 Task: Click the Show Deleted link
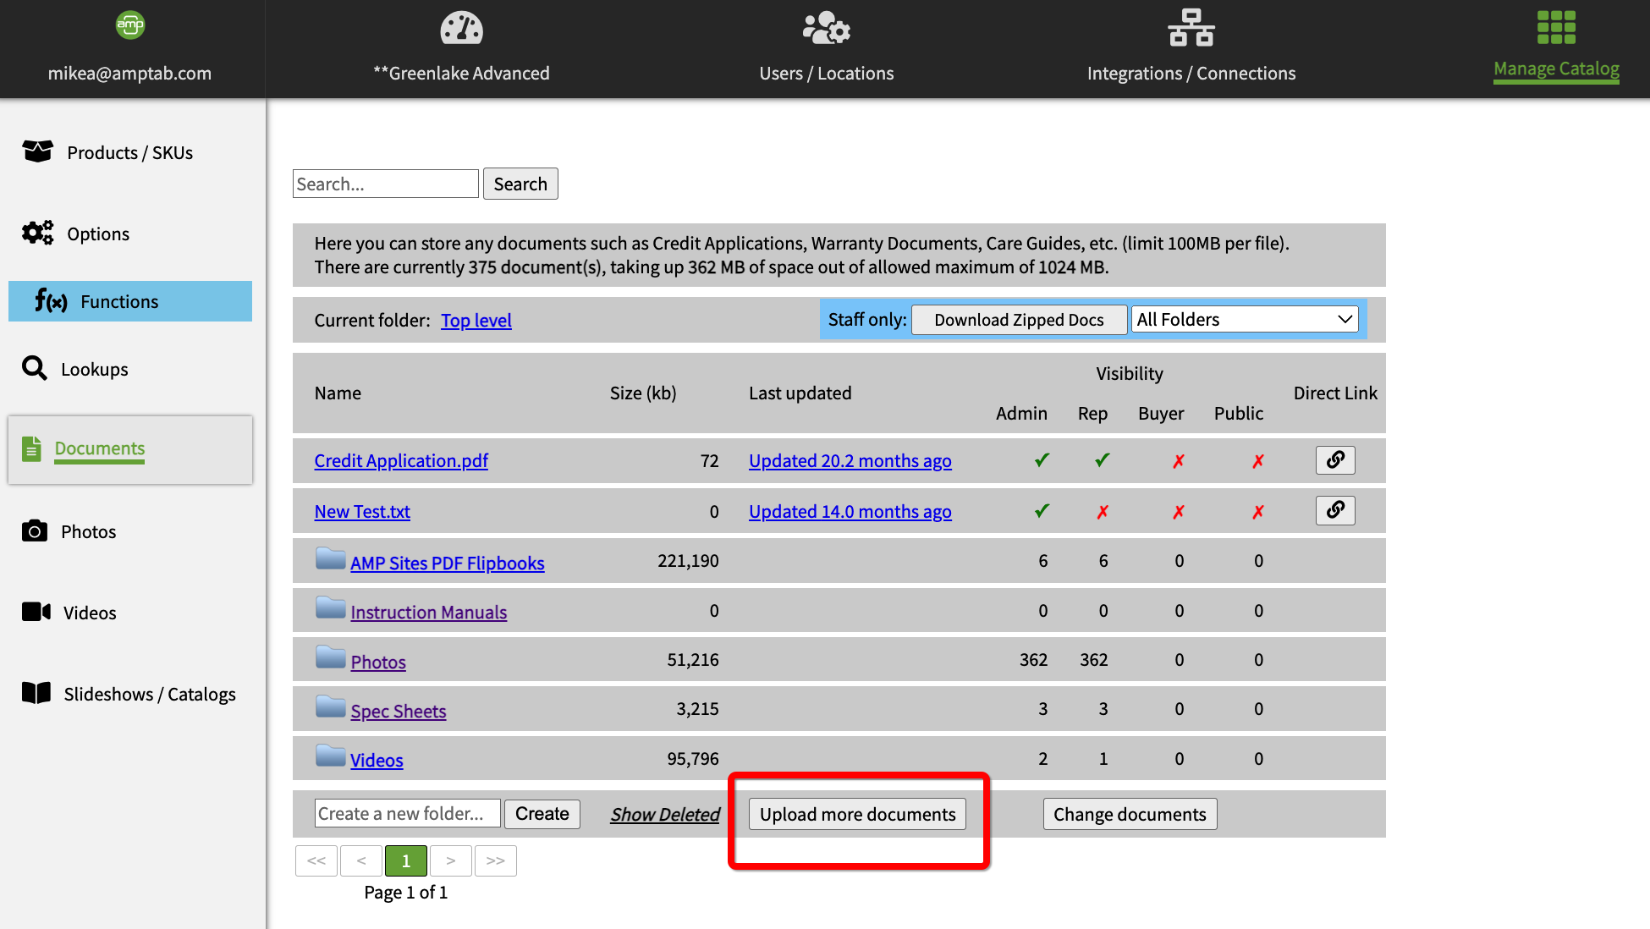coord(665,814)
